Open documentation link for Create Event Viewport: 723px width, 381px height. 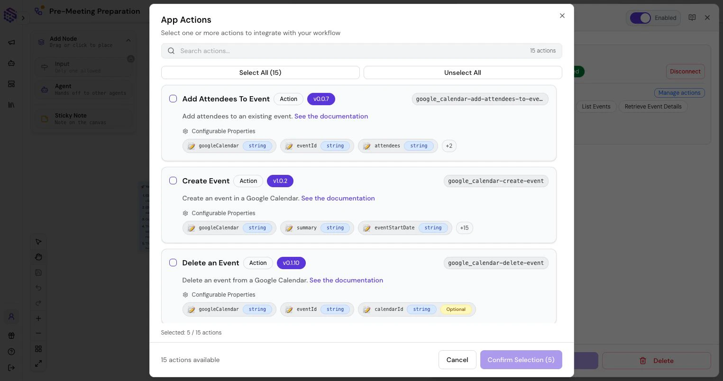(x=338, y=198)
